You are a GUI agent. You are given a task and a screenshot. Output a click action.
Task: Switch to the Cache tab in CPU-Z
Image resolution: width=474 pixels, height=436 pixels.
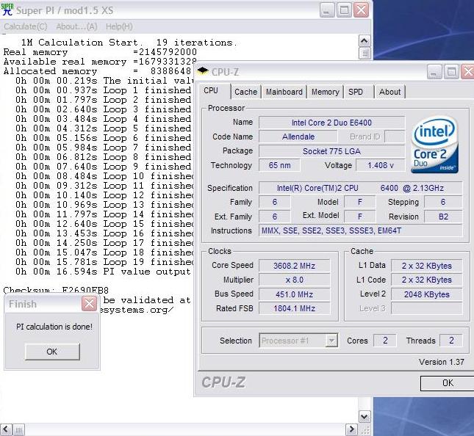[245, 92]
